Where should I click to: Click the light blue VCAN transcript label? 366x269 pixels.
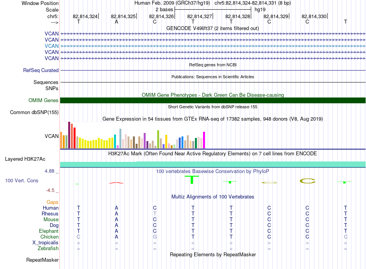(52, 46)
